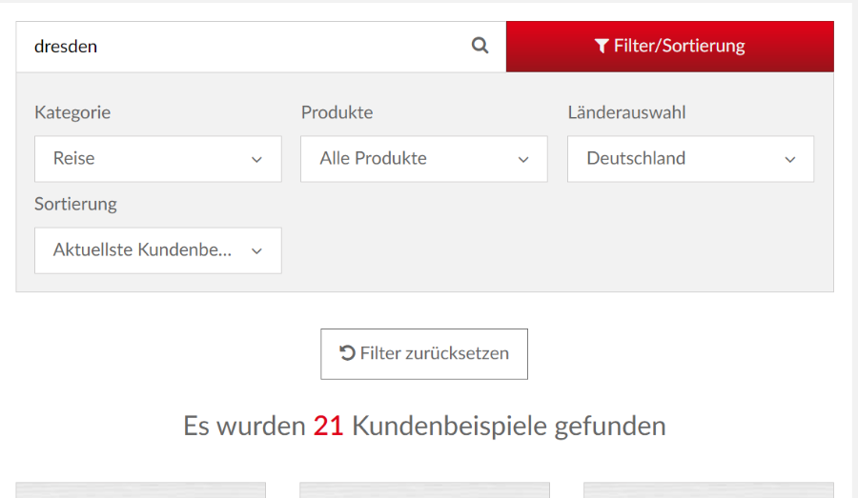858x498 pixels.
Task: Open the Sortierung dropdown Aktuellste Kundenbe...
Action: 158,250
